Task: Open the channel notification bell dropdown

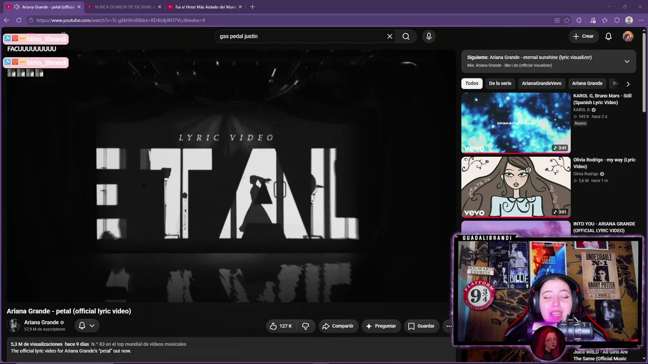Action: click(x=87, y=326)
